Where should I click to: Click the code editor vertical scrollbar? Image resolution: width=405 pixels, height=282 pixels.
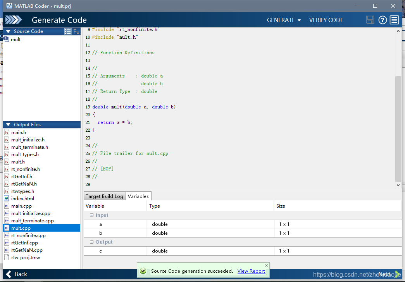click(x=398, y=129)
